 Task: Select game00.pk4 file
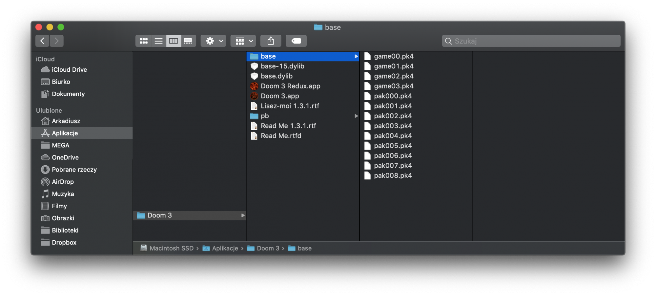[x=416, y=56]
